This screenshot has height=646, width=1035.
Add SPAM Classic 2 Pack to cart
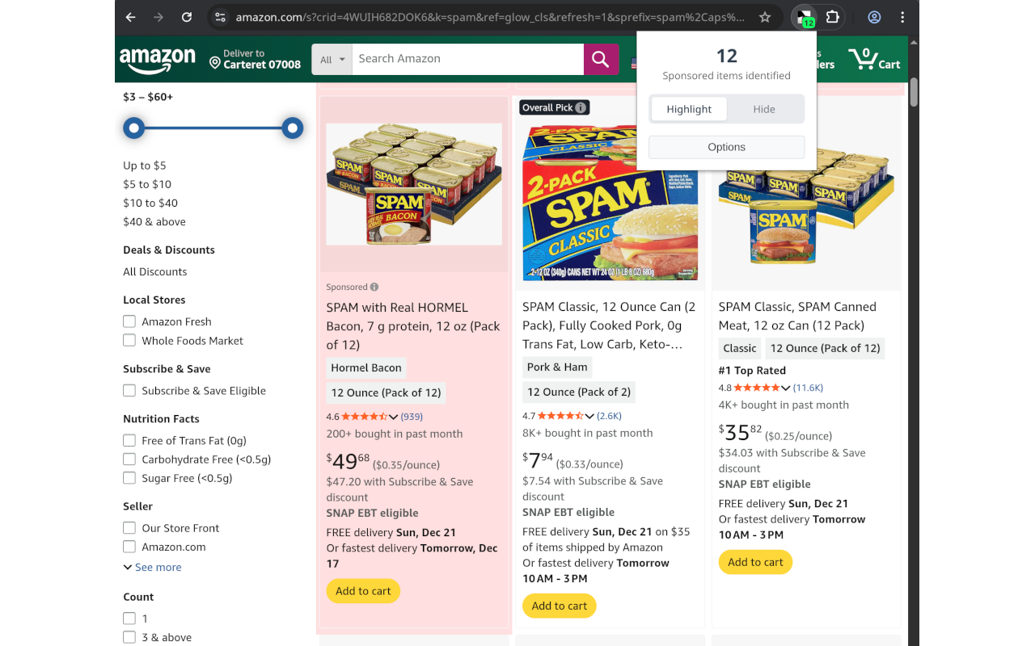pos(560,606)
